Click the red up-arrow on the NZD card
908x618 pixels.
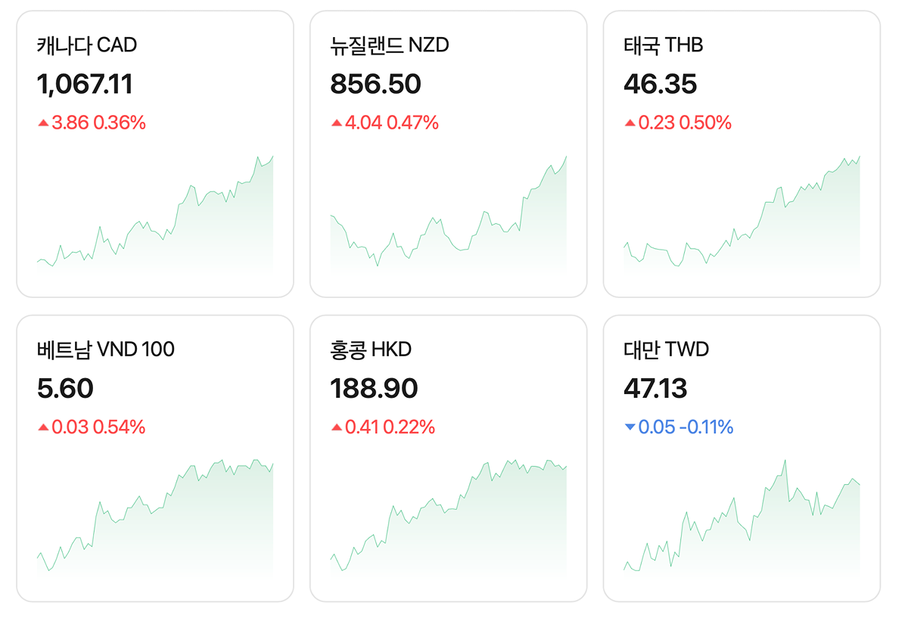[x=337, y=123]
